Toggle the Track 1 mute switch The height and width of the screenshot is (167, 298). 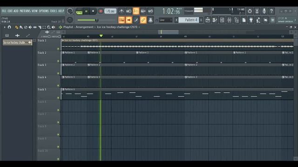pyautogui.click(x=58, y=49)
